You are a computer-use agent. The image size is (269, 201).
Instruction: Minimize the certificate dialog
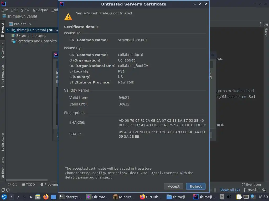coord(195,4)
